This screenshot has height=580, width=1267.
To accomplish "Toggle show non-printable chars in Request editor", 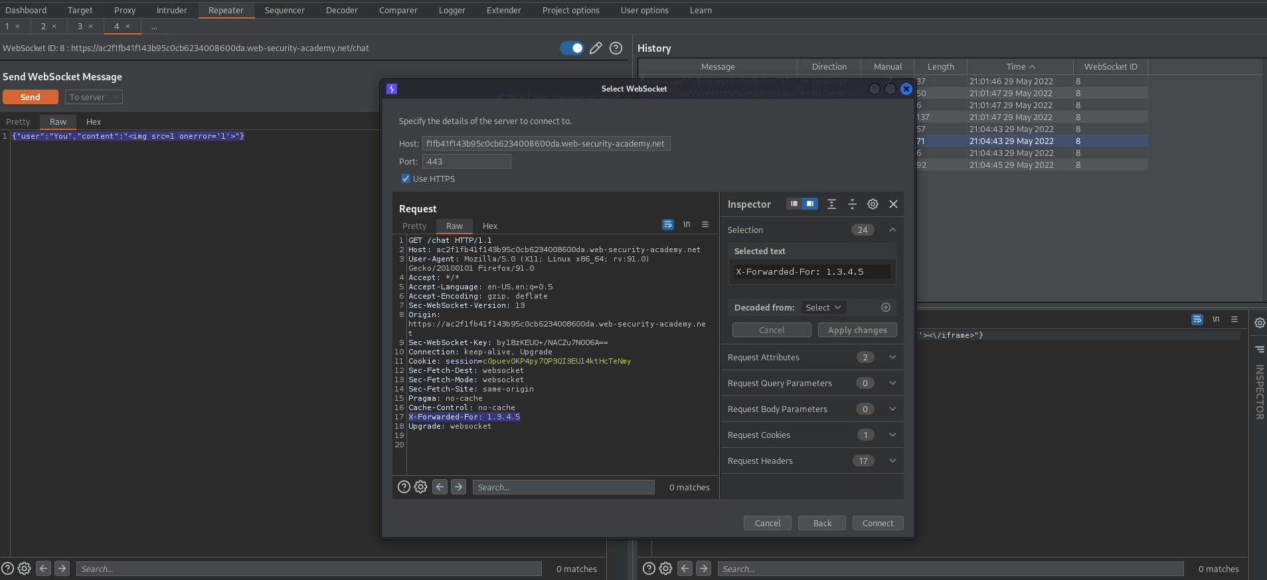I will point(687,225).
